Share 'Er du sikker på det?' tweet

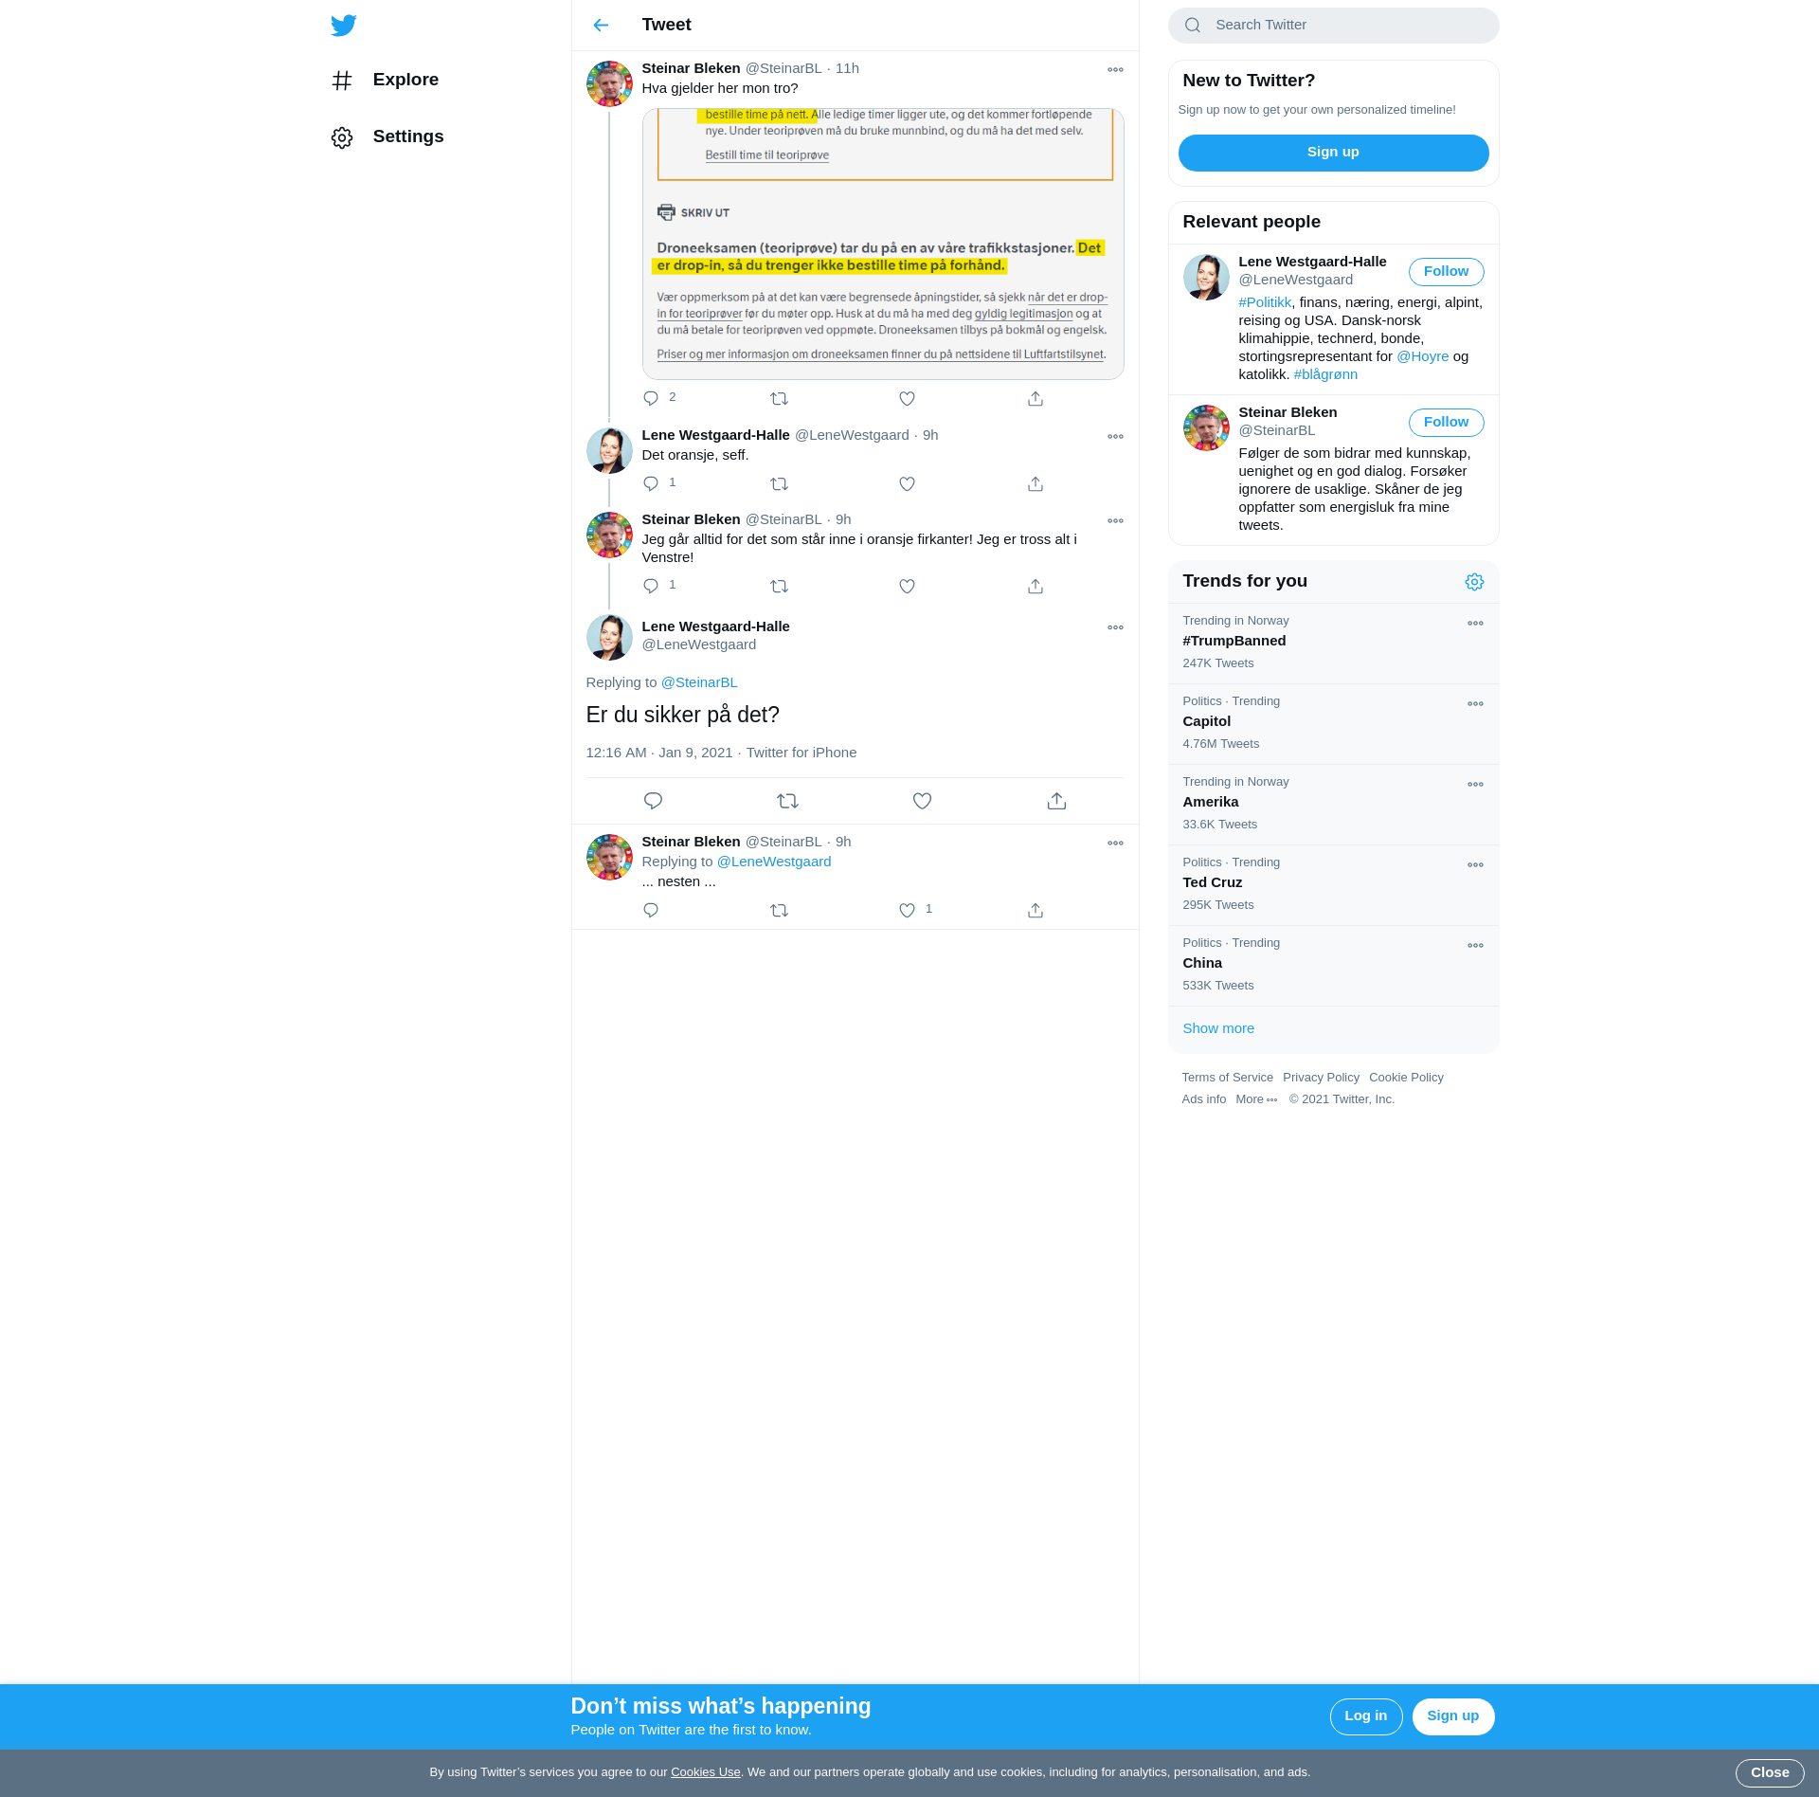coord(1056,801)
